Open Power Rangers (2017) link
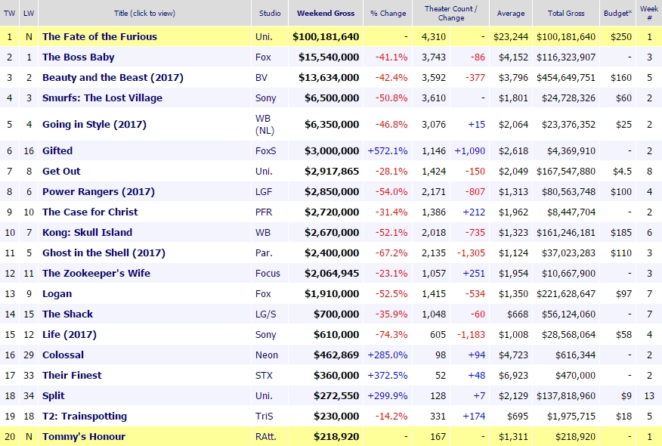The image size is (662, 446). pos(98,192)
